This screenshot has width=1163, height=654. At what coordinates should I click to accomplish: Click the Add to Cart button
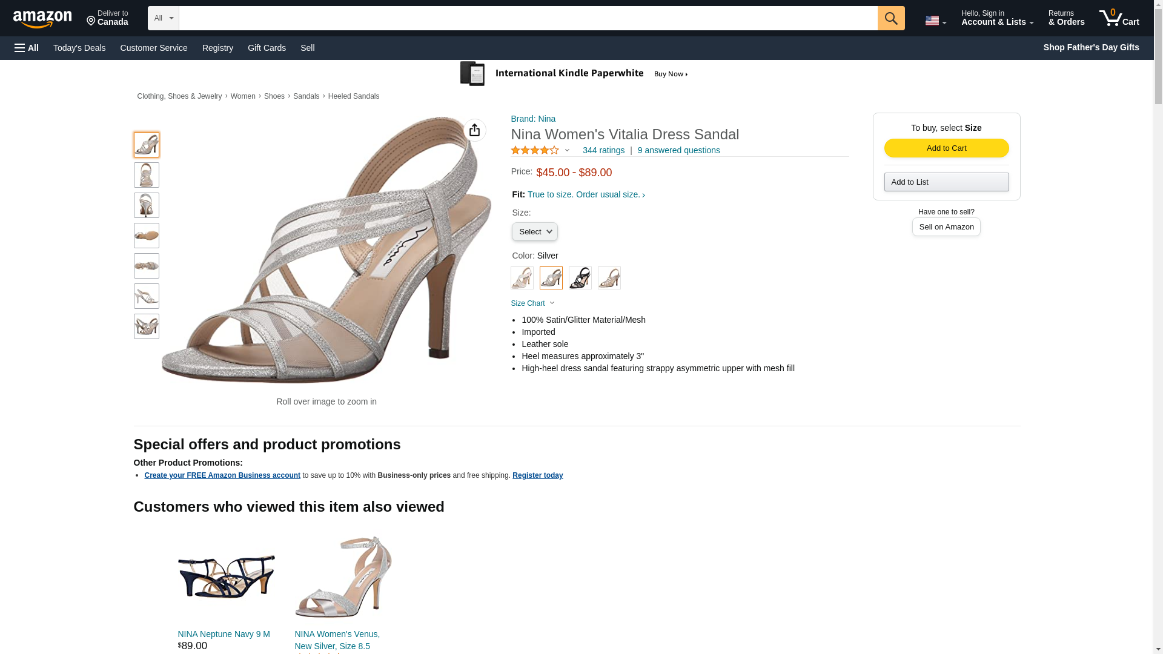pos(946,148)
